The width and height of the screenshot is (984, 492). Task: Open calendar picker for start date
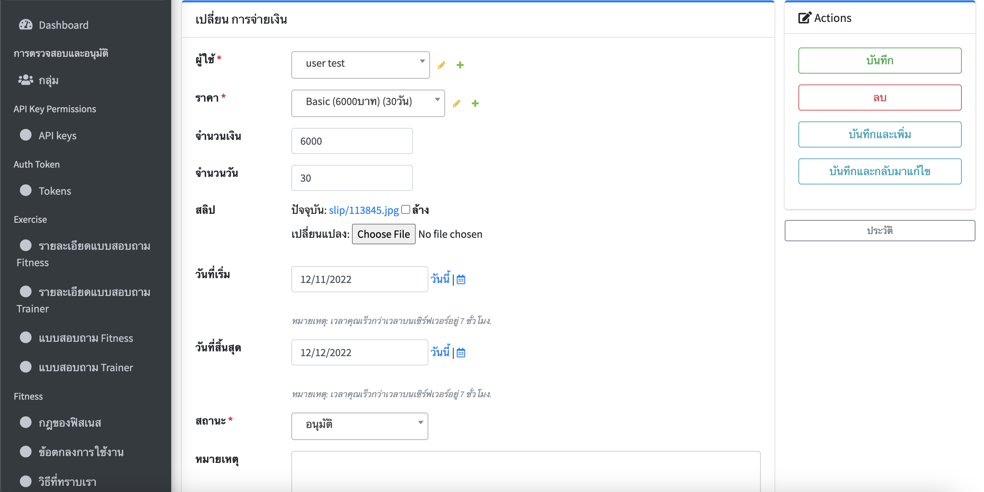[461, 280]
